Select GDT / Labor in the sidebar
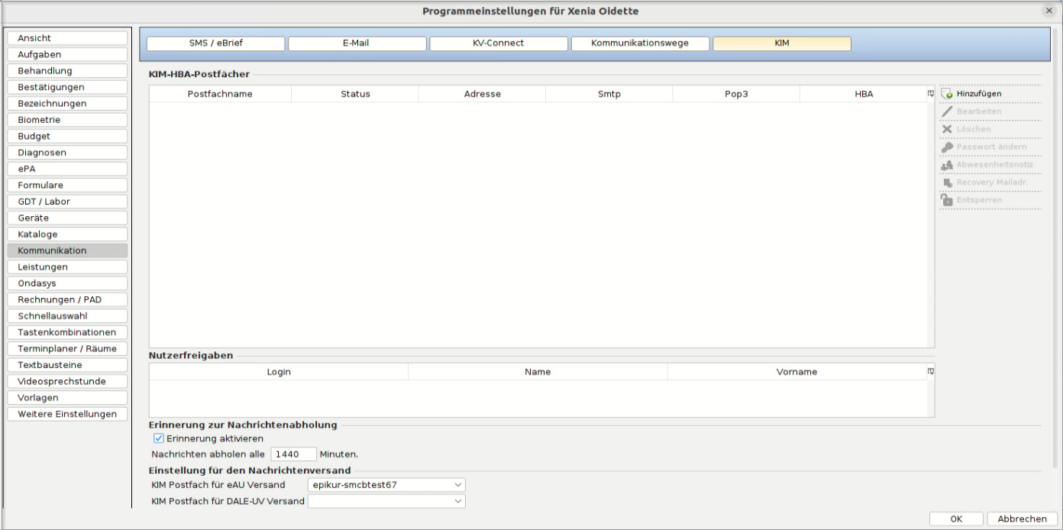Viewport: 1063px width, 530px height. 67,202
